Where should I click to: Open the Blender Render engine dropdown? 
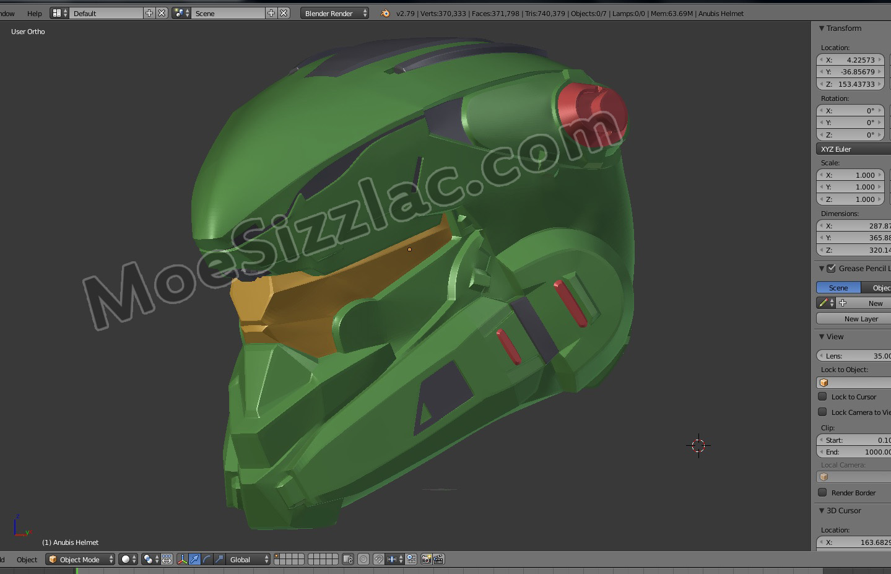334,13
